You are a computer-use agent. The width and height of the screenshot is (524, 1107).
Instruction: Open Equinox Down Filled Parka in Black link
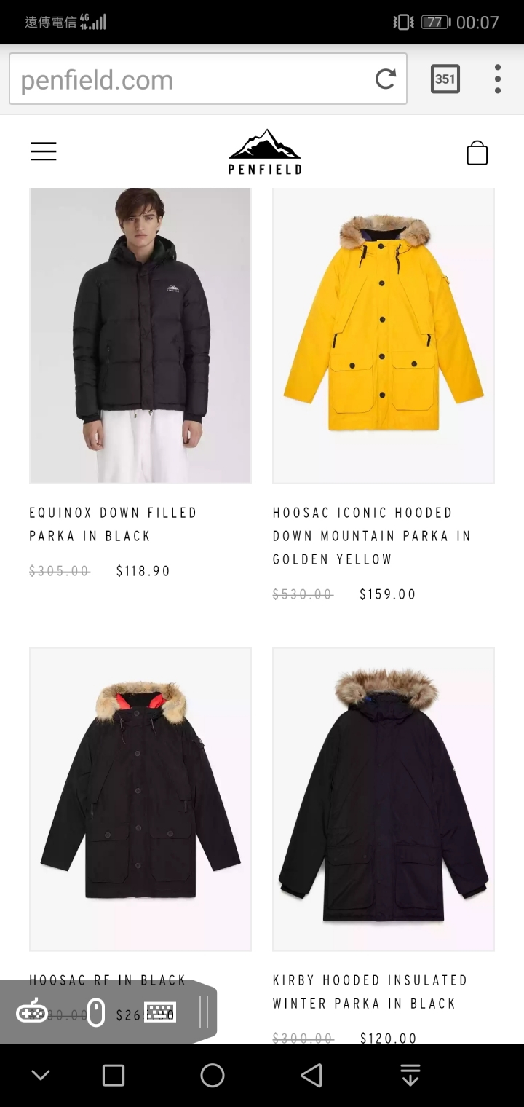tap(114, 524)
